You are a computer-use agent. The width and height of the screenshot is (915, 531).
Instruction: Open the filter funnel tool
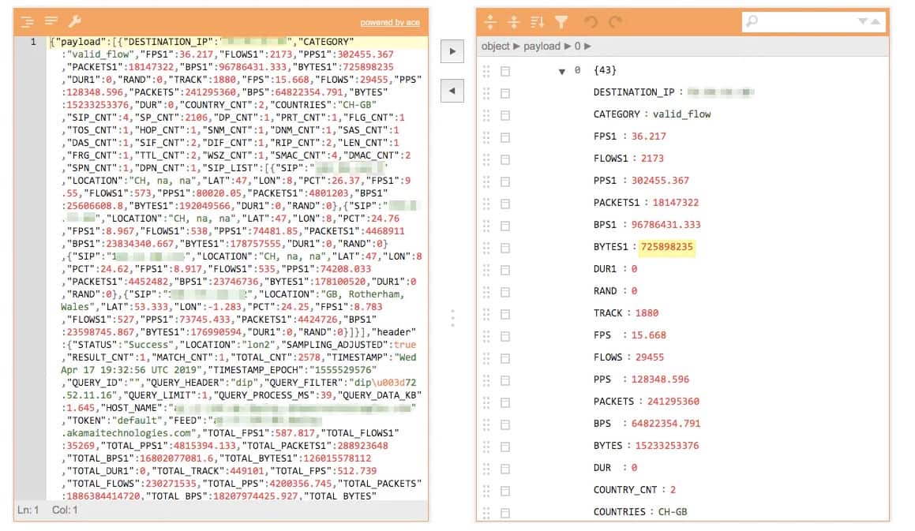tap(561, 22)
